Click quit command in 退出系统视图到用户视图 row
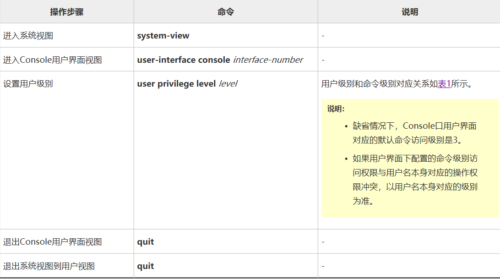 coord(146,266)
